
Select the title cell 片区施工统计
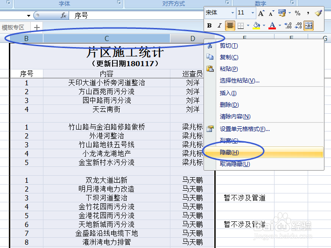point(125,53)
